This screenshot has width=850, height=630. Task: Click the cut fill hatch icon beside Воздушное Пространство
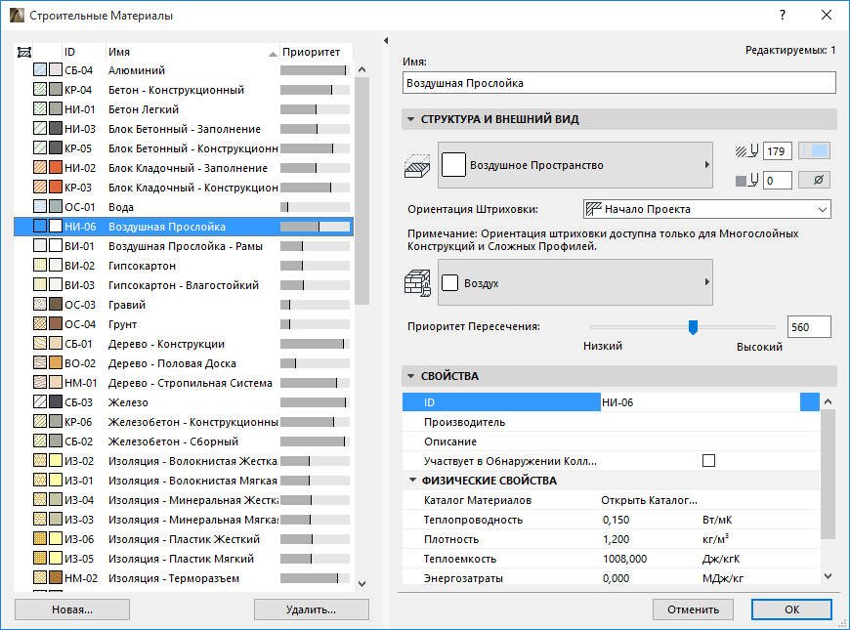point(417,165)
